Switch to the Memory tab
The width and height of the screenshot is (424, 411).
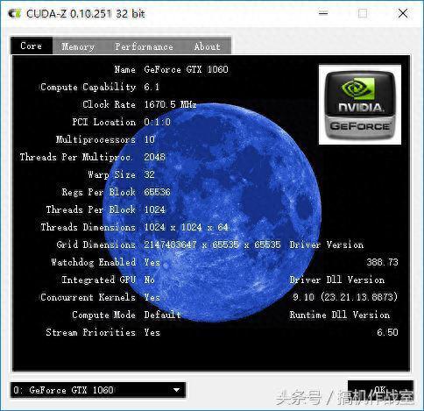tap(78, 46)
